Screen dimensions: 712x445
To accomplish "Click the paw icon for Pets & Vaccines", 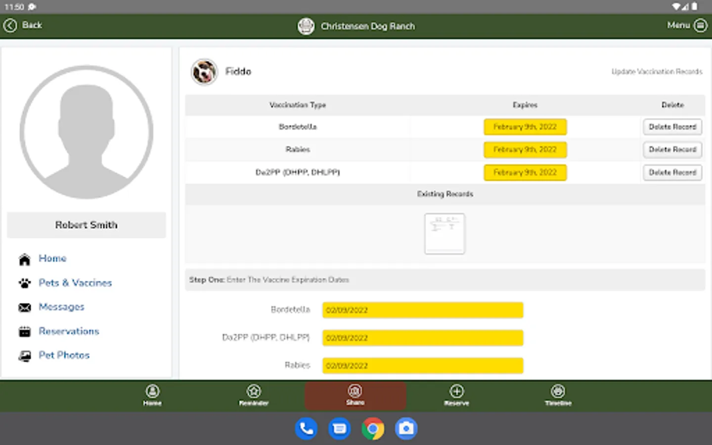I will coord(24,283).
